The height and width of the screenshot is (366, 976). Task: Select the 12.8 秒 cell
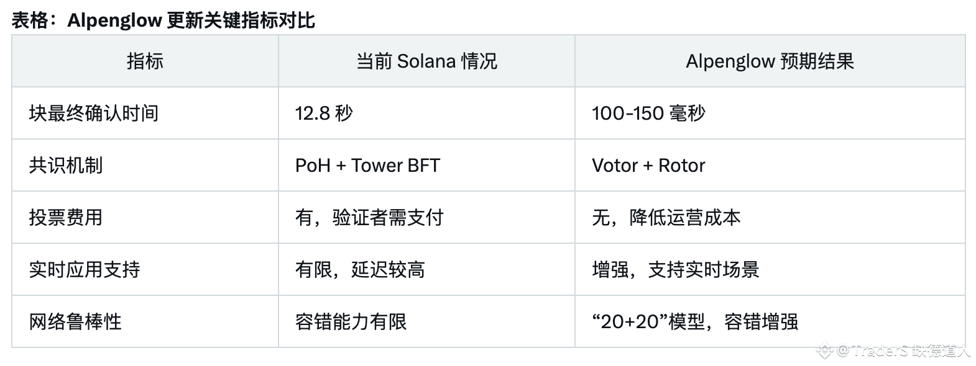pos(426,113)
